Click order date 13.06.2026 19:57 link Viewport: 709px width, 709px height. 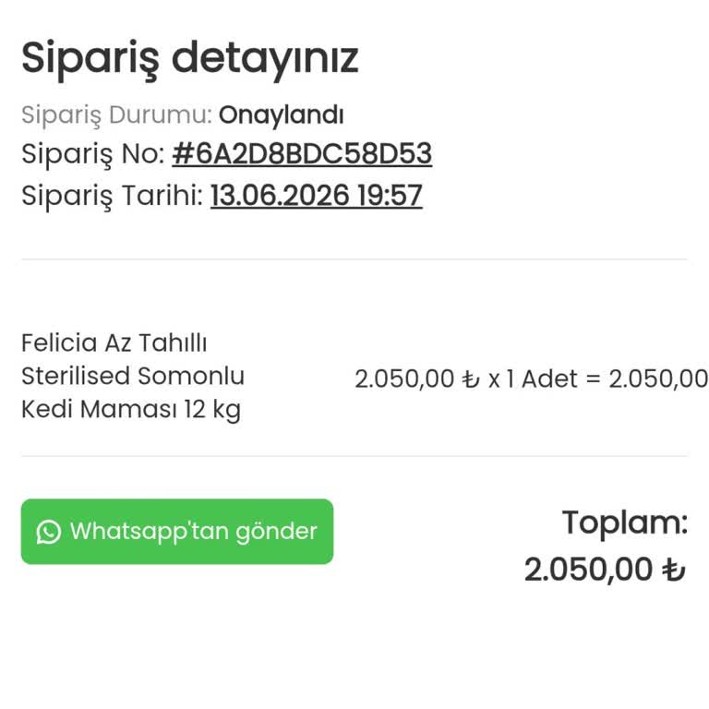(317, 196)
